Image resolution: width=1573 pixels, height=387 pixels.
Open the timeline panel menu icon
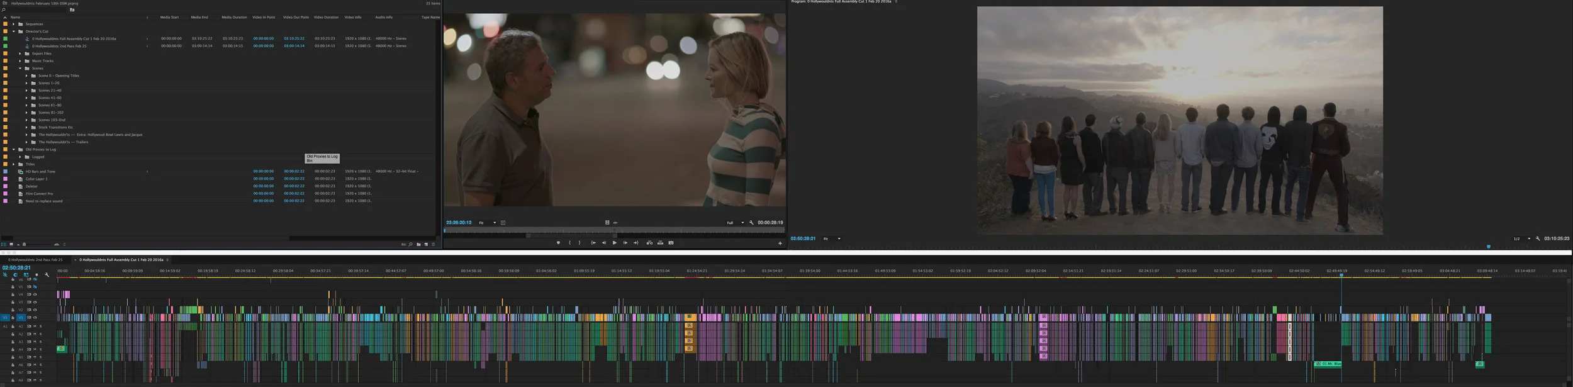coord(167,259)
